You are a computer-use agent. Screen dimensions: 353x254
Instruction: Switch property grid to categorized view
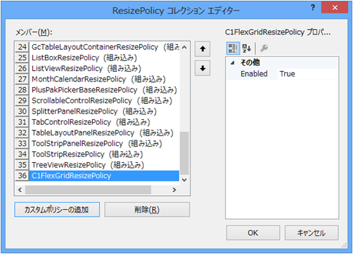(233, 48)
